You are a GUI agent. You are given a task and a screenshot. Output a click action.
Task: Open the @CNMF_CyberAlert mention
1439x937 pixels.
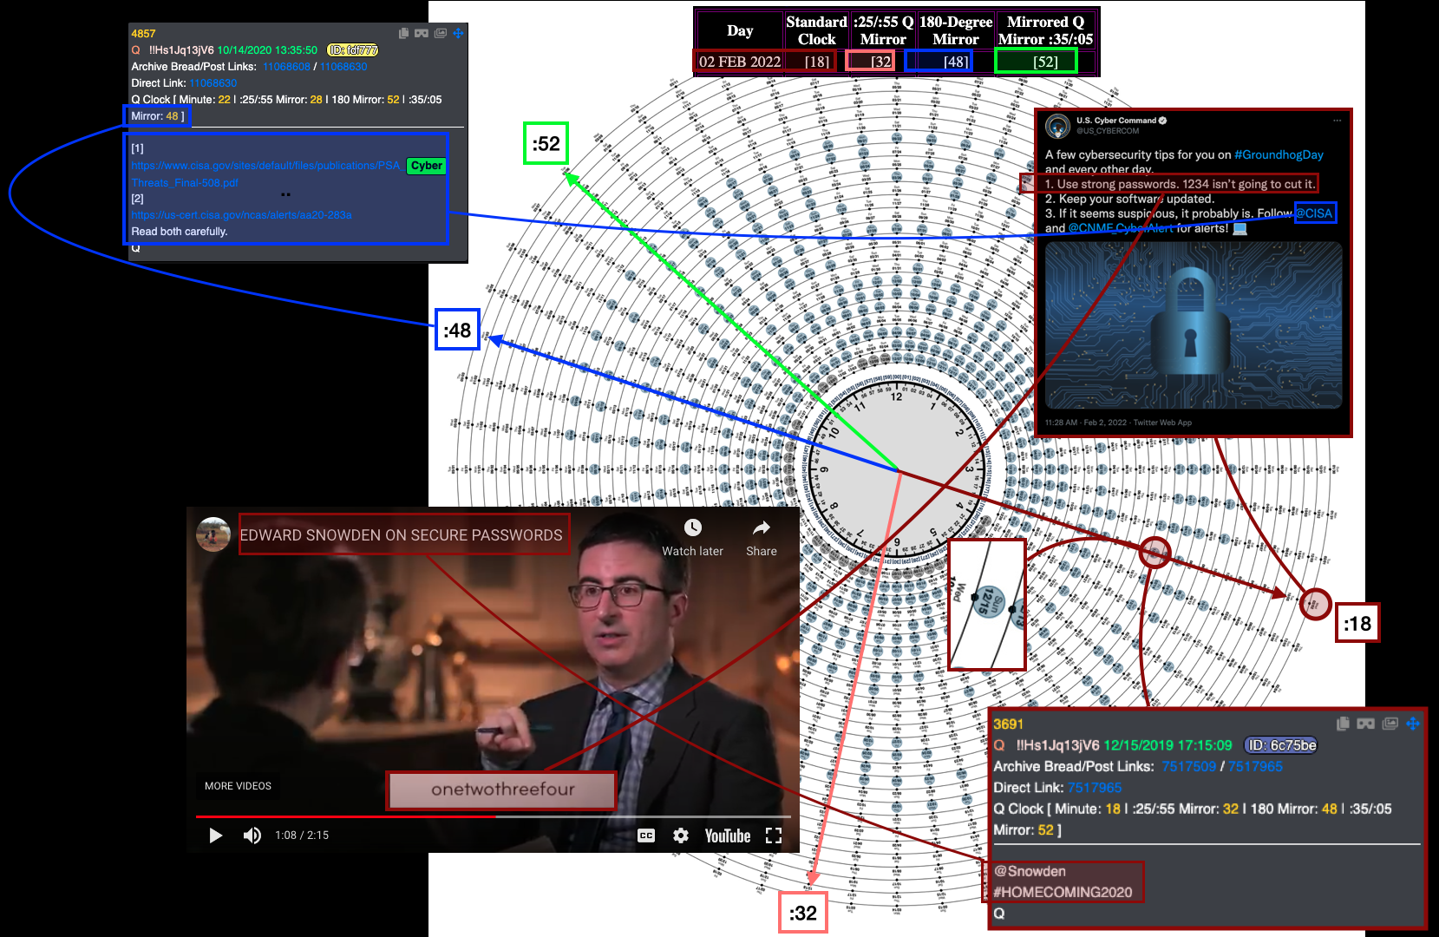[1121, 228]
